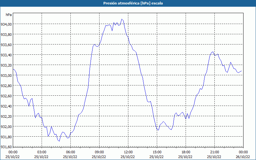
Task: Select the 932,20 y-axis value
Action: pyautogui.click(x=6, y=116)
